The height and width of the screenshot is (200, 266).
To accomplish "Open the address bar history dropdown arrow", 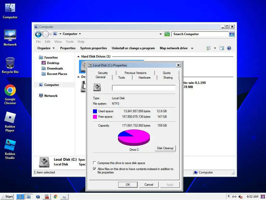I will (x=161, y=34).
